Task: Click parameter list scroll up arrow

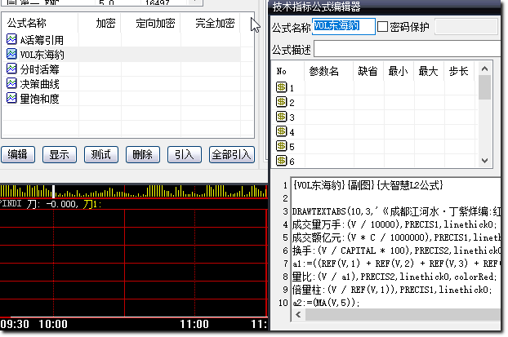Action: click(x=484, y=69)
